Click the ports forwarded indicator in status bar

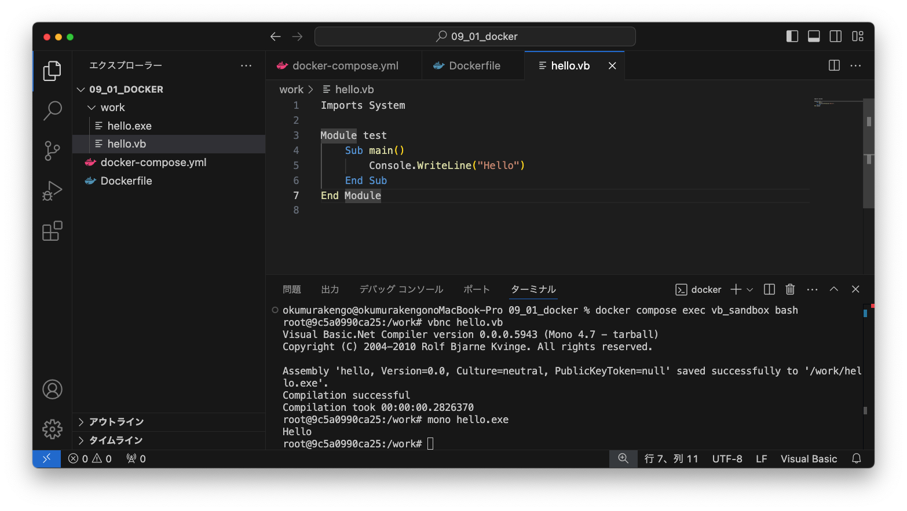point(136,459)
